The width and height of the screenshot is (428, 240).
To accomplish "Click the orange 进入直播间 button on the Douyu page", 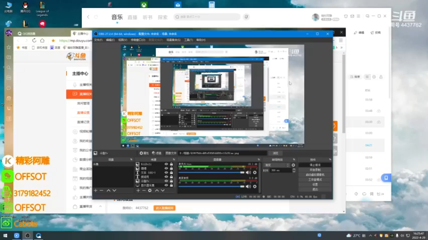I will pos(164,208).
